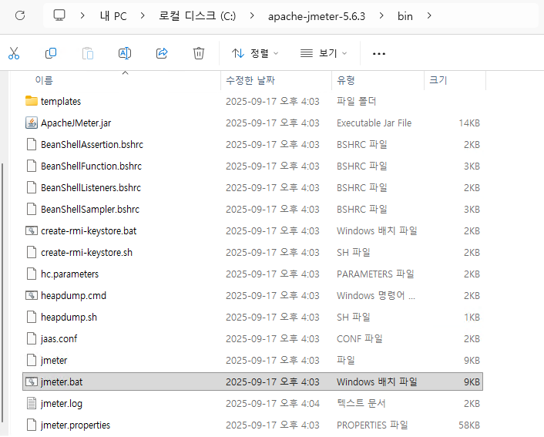This screenshot has width=544, height=437.
Task: Expand the chevron after bin
Action: click(x=429, y=15)
